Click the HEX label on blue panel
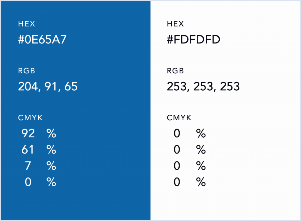Screen dimensions: 301x221 click(x=26, y=24)
